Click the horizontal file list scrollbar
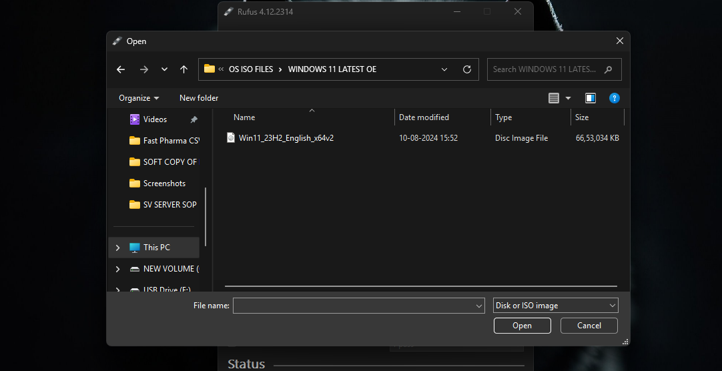Image resolution: width=722 pixels, height=371 pixels. tap(421, 286)
